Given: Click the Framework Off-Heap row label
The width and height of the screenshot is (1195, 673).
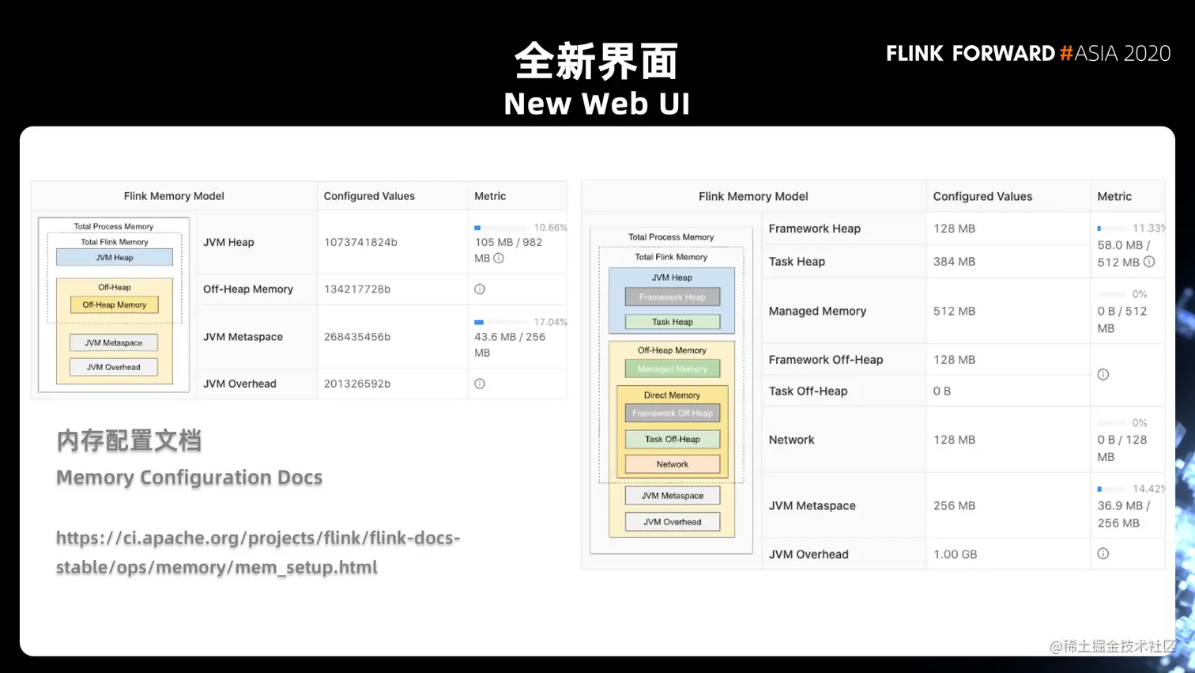Looking at the screenshot, I should [x=826, y=360].
